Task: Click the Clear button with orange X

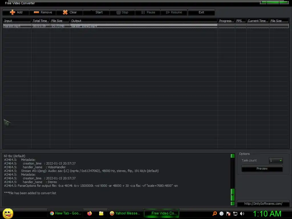Action: [70, 12]
